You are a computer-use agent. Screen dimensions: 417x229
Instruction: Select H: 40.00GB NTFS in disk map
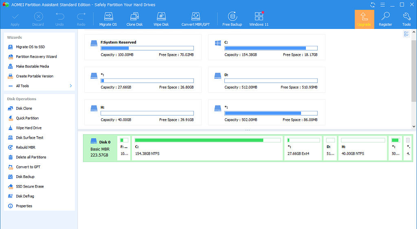(x=363, y=148)
